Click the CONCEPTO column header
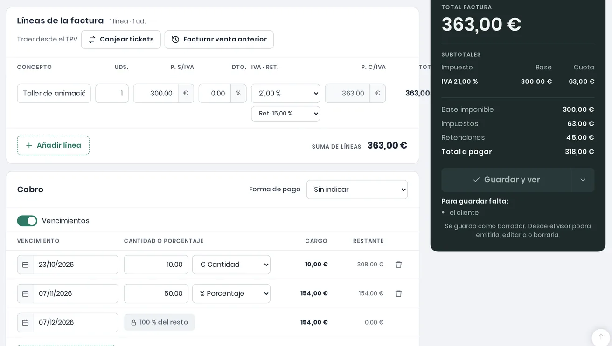Screen dimensions: 612x346 [35, 67]
